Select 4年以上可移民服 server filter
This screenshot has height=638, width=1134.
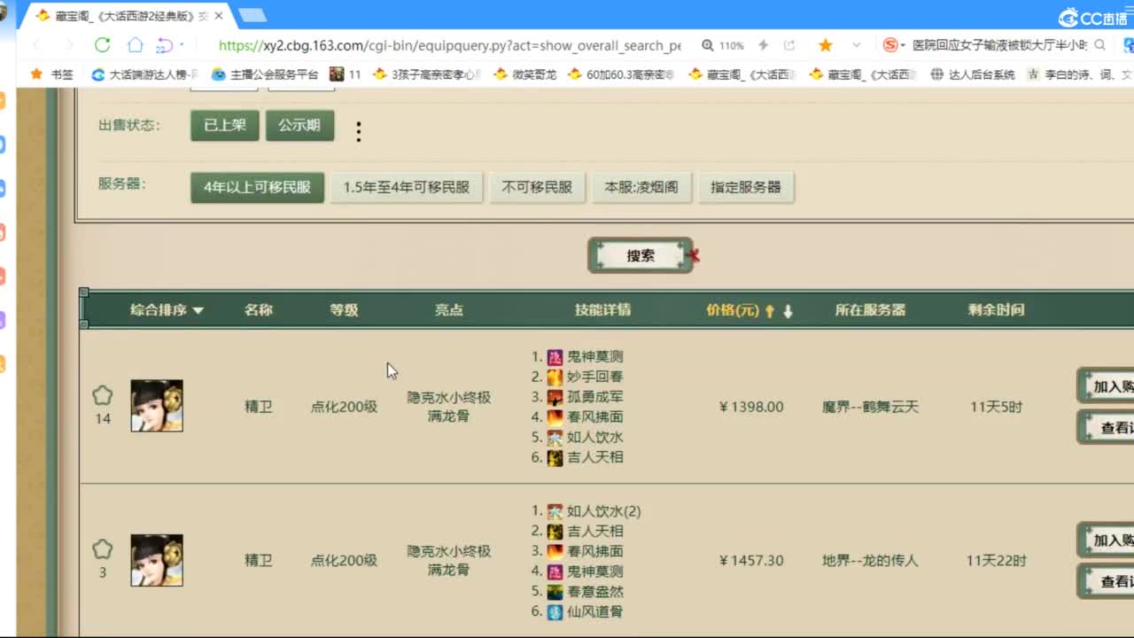[x=257, y=187]
